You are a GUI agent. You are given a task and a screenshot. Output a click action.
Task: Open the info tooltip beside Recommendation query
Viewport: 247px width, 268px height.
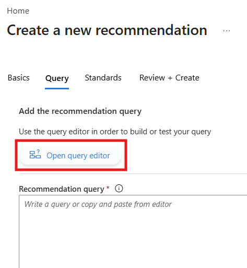[119, 189]
